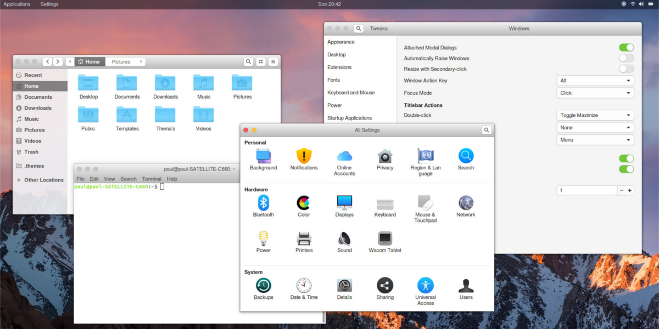Open the dropdown showing Menu
This screenshot has width=659, height=329.
click(595, 140)
